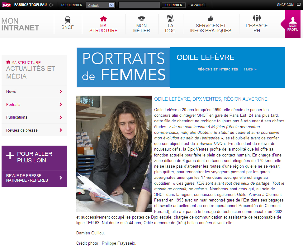Click the people icon above L'Espace RH
The image size is (303, 249).
tap(257, 18)
